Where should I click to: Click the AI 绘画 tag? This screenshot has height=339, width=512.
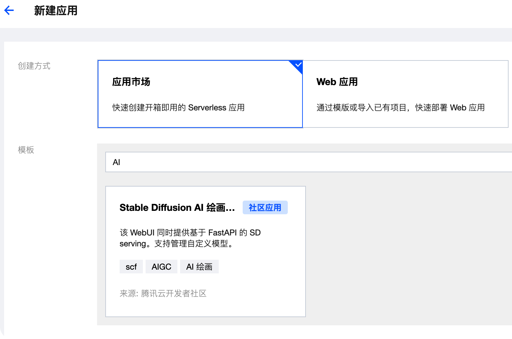point(199,267)
